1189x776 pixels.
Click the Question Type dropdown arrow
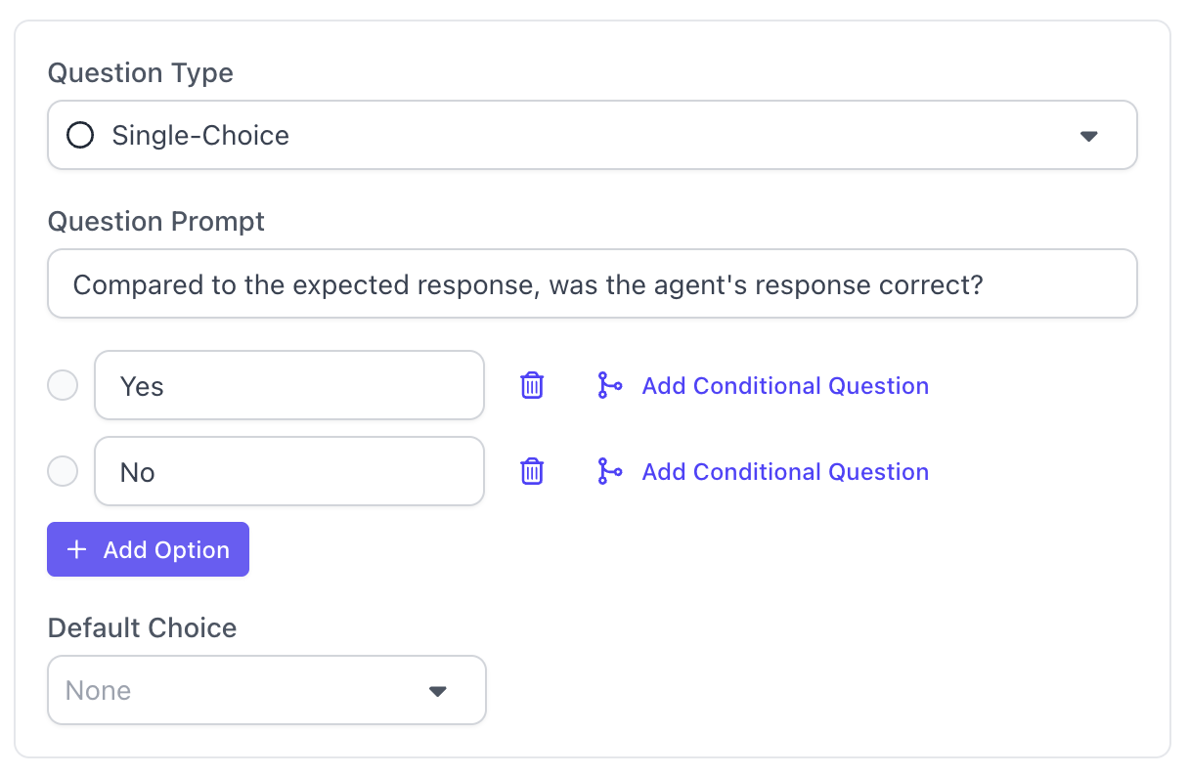1089,136
